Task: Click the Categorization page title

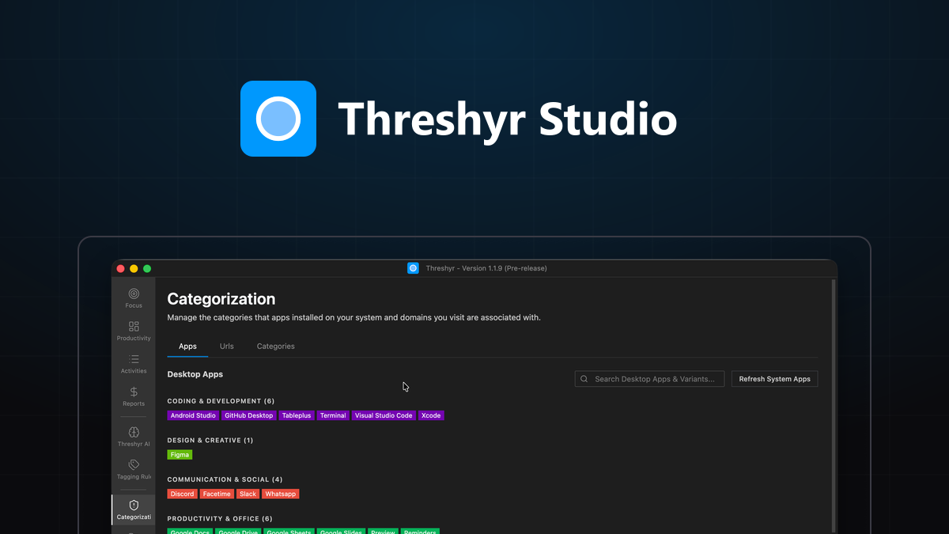Action: 221,299
